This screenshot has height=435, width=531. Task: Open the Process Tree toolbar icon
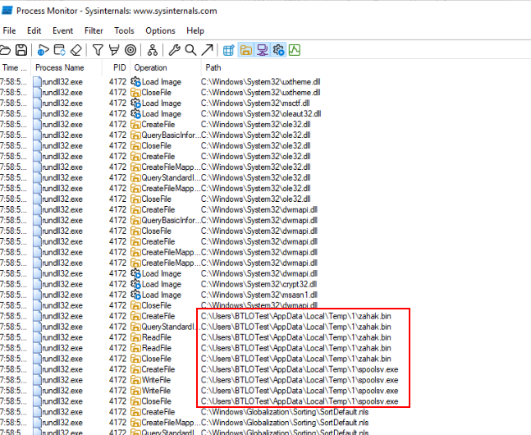153,50
